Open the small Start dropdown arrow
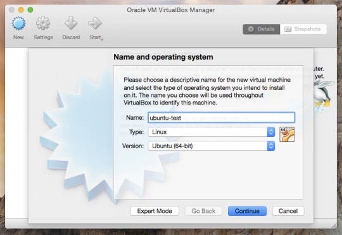The width and height of the screenshot is (342, 235). pyautogui.click(x=102, y=39)
